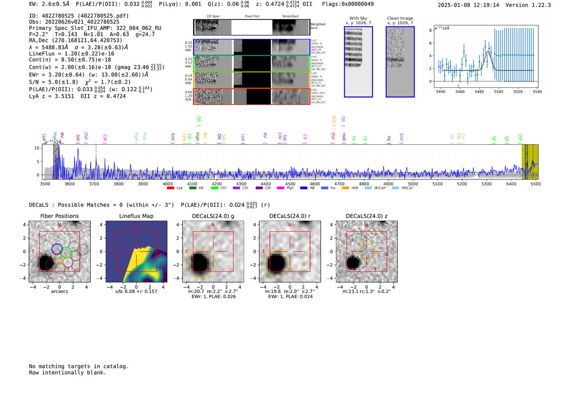Click the P(Lyα): 0.001 header text
The width and height of the screenshot is (580, 395).
click(x=180, y=4)
